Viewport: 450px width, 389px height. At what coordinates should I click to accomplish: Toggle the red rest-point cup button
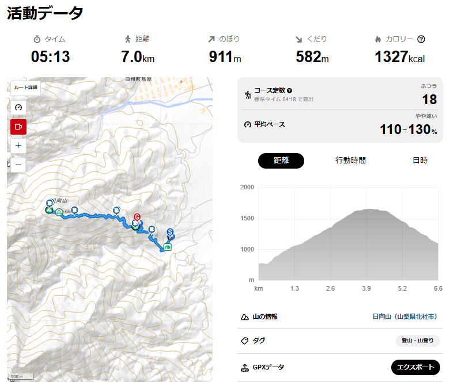point(18,127)
